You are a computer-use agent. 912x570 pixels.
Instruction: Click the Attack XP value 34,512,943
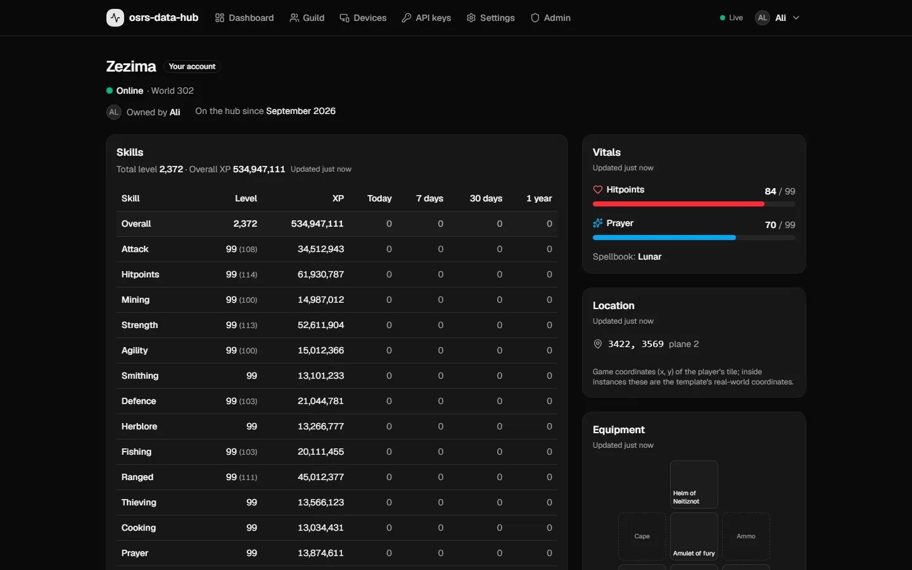321,249
